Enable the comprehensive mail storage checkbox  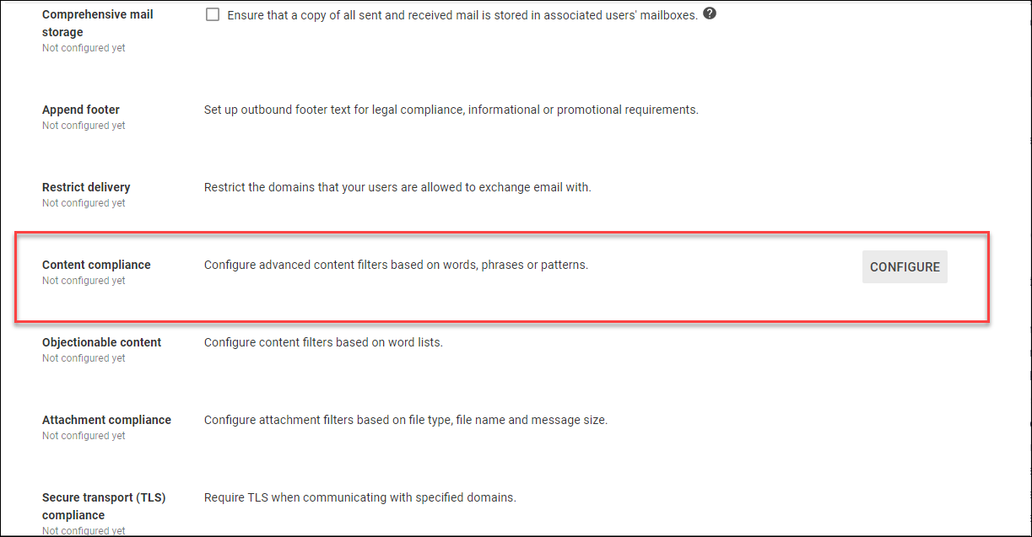pyautogui.click(x=213, y=15)
